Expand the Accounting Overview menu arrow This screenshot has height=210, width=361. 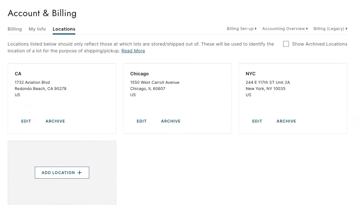307,29
